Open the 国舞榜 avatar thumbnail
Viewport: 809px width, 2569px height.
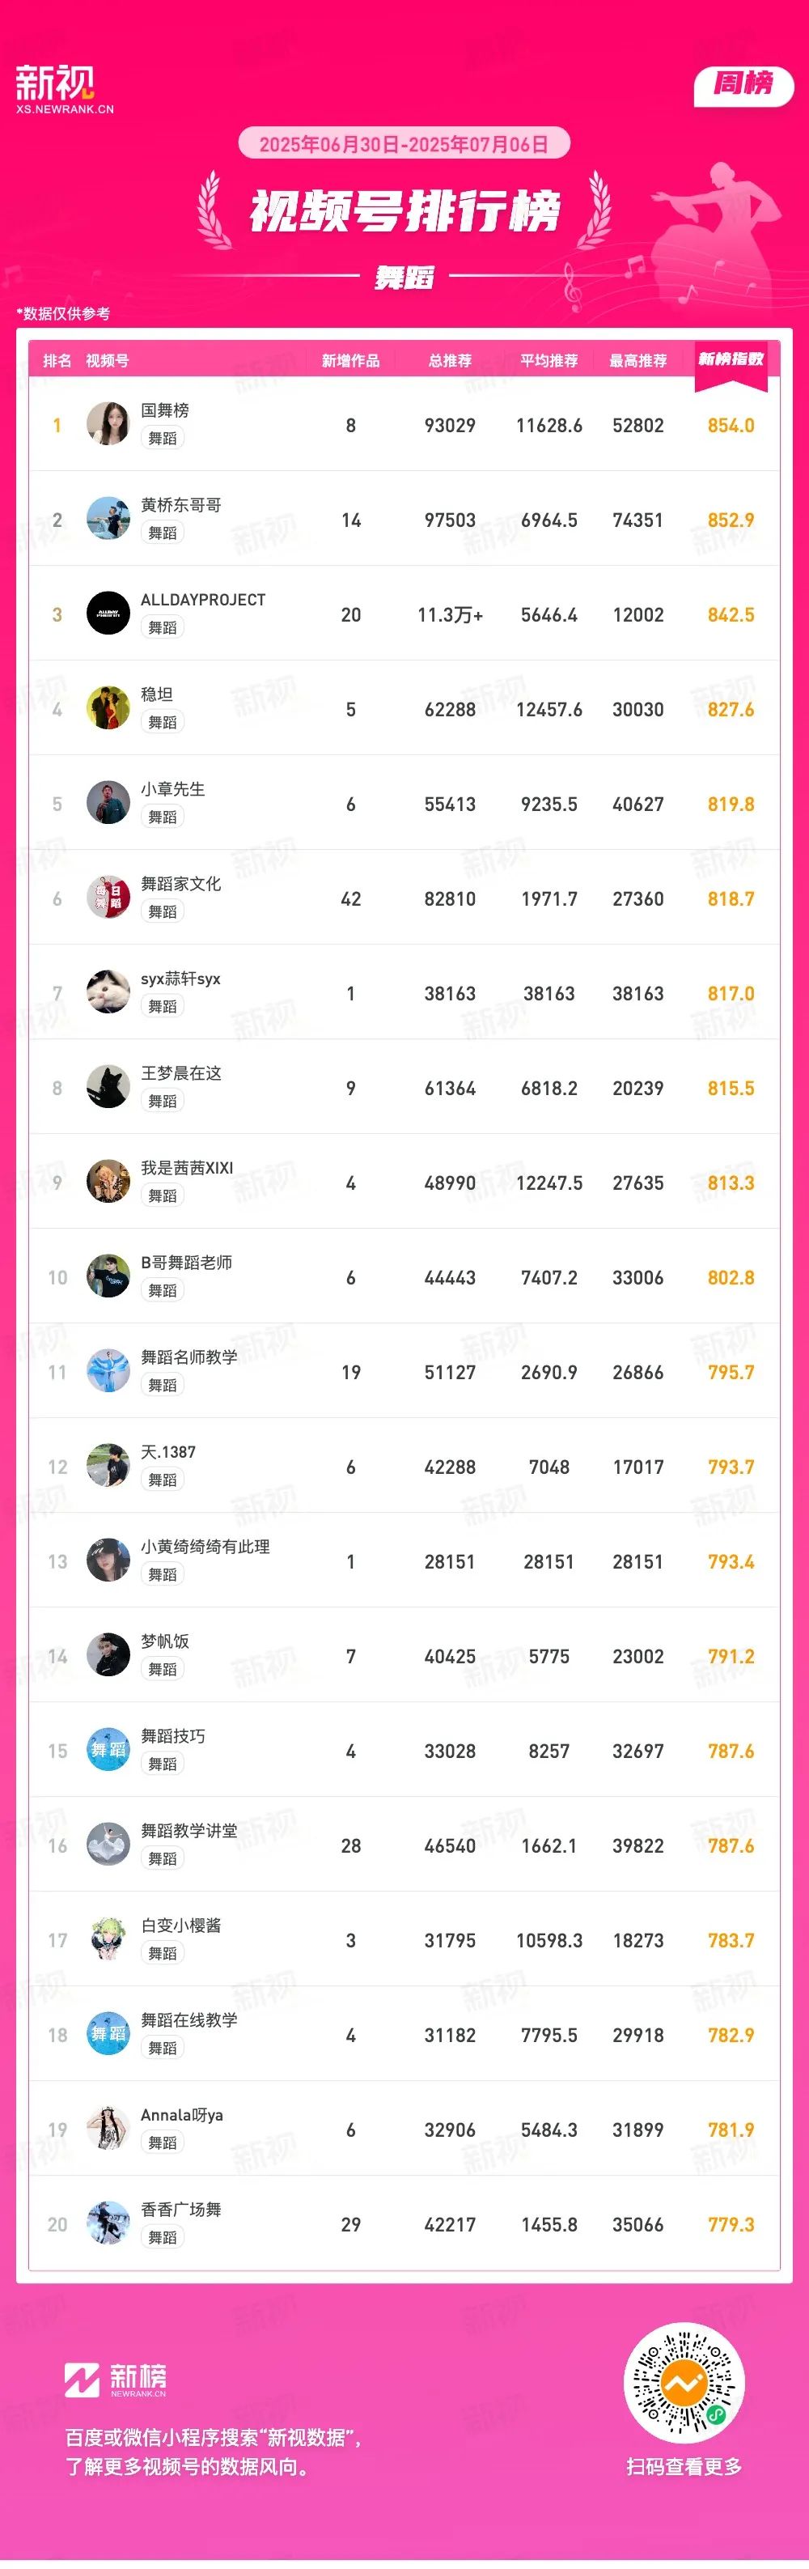point(108,424)
